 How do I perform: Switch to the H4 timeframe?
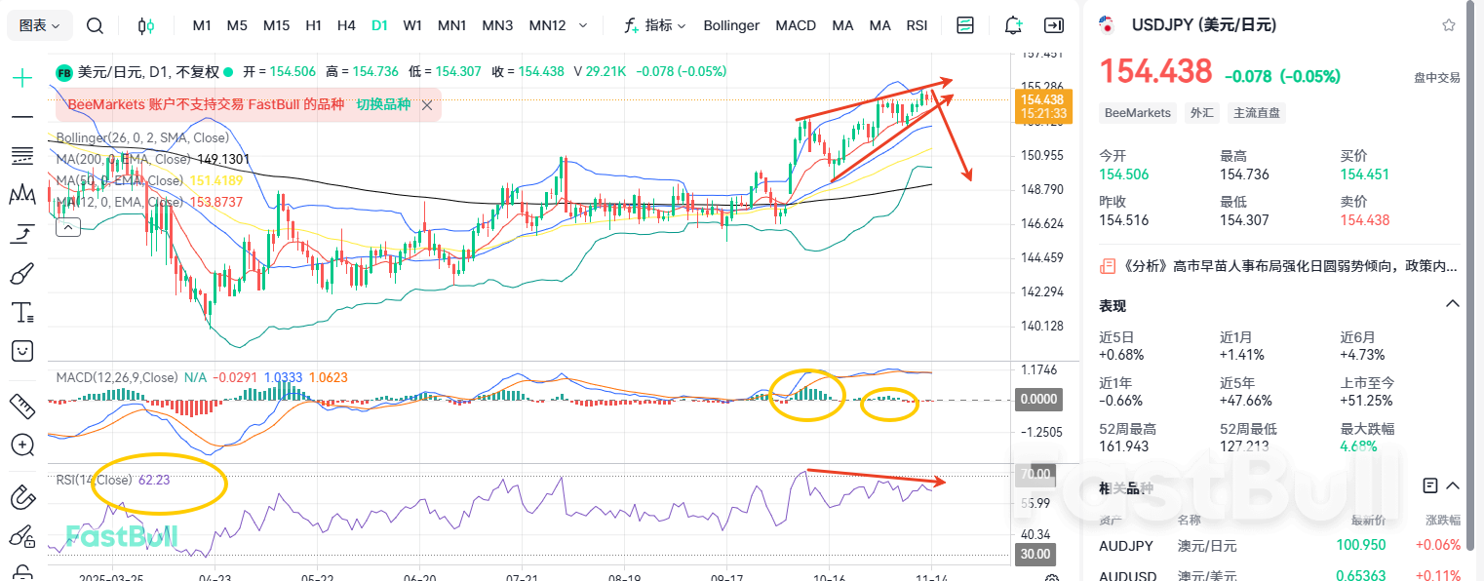(x=346, y=25)
